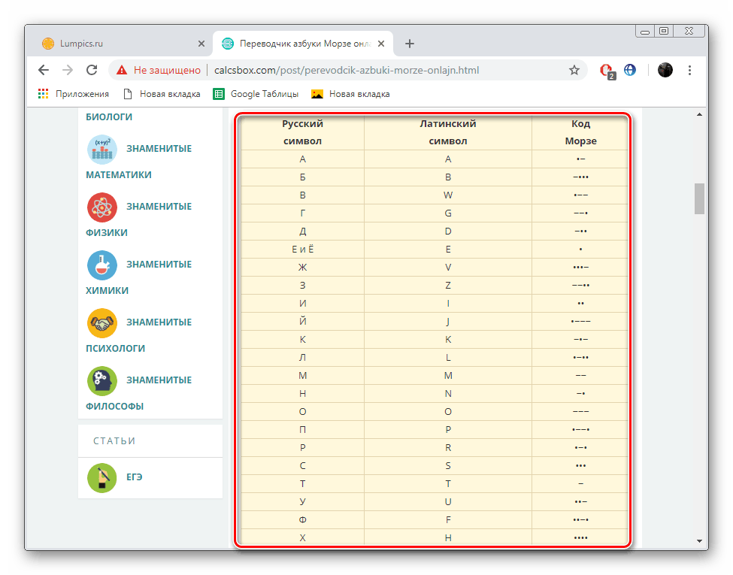733x575 pixels.
Task: Click the vertical scrollbar thumb
Action: point(699,198)
